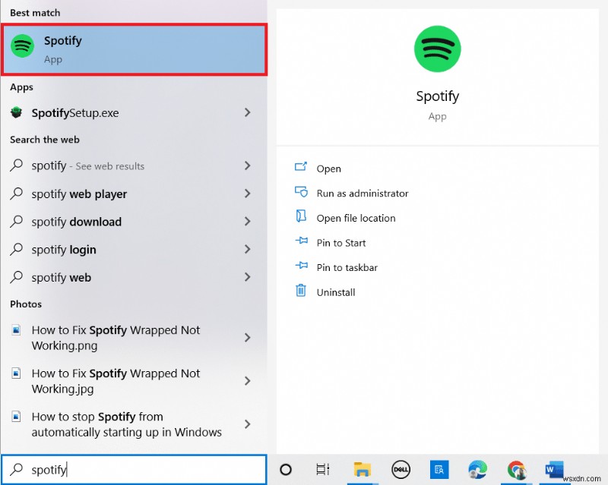Launch Microsoft Edge from taskbar
The width and height of the screenshot is (608, 485).
[478, 470]
